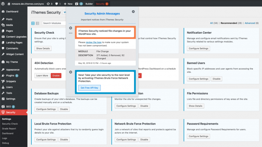The width and height of the screenshot is (262, 147).
Task: Configure Settings for file change monitoring
Action: 126,106
